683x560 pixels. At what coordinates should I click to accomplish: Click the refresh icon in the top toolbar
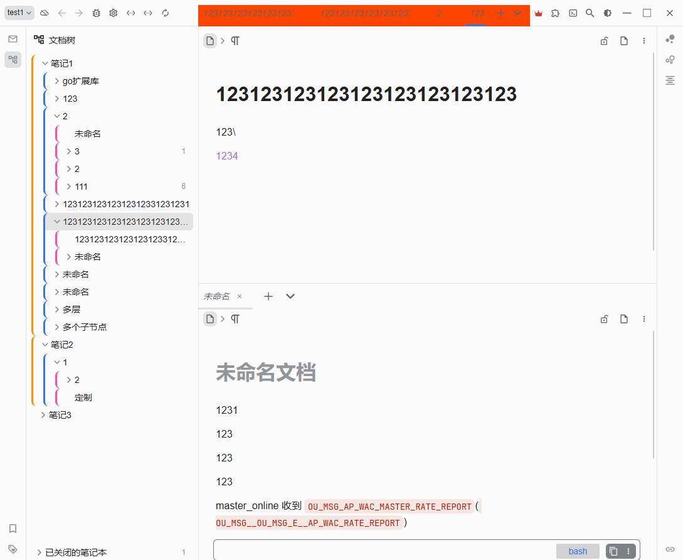(165, 13)
